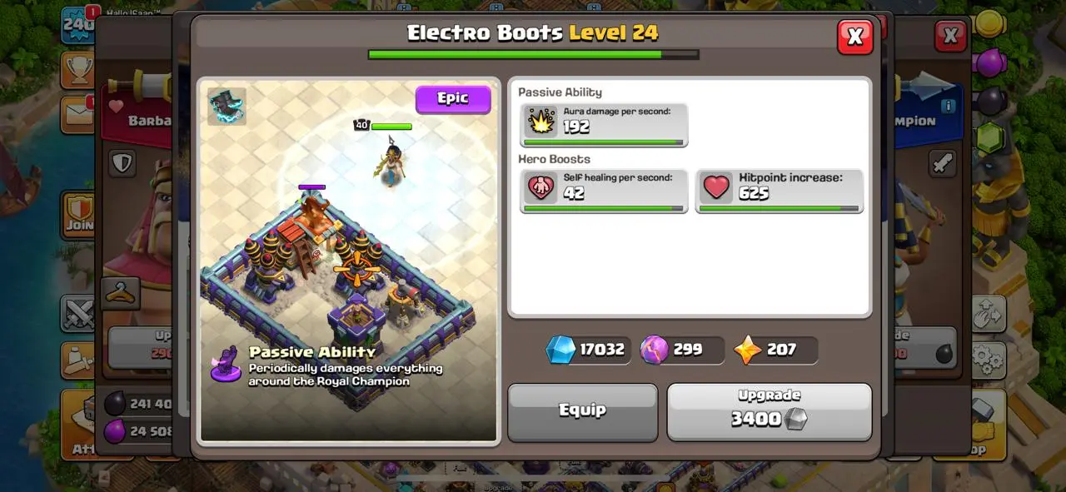Open the trophy league icon
Viewport: 1066px width, 492px height.
pos(78,72)
